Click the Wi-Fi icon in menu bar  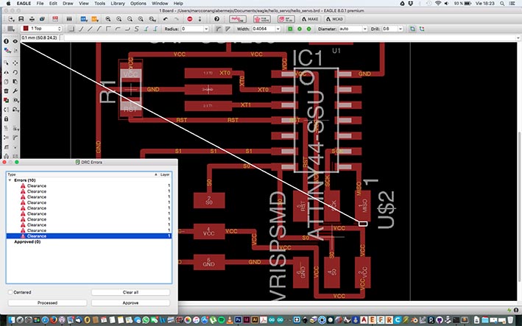[438, 4]
